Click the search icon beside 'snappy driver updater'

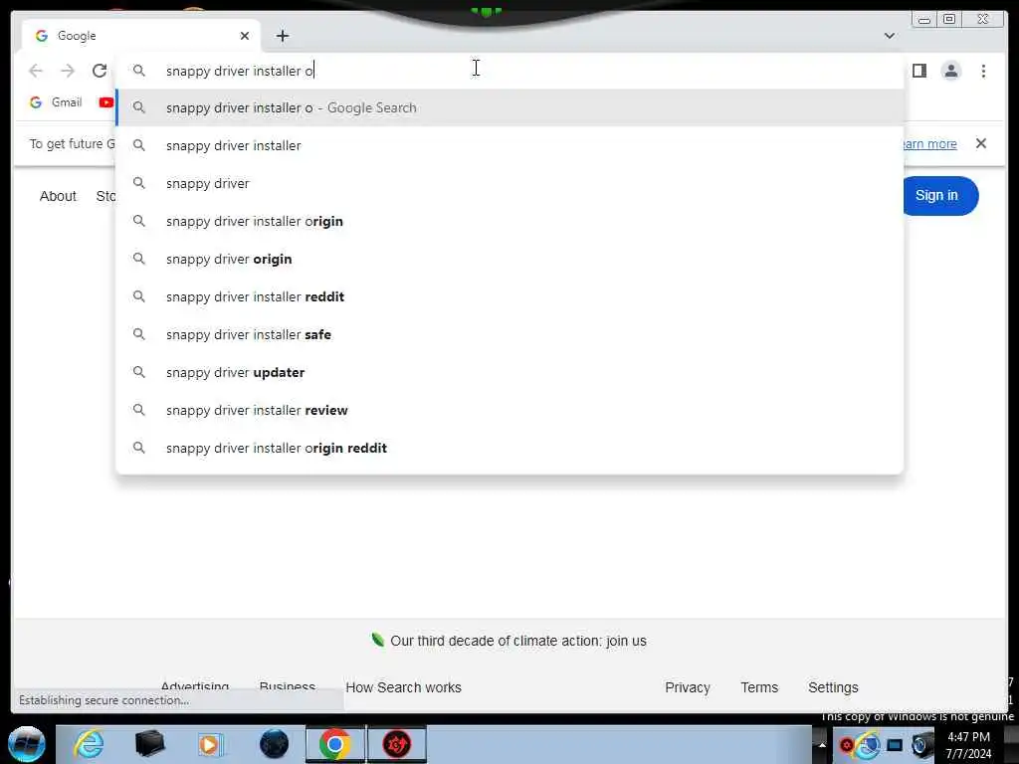[x=139, y=372]
